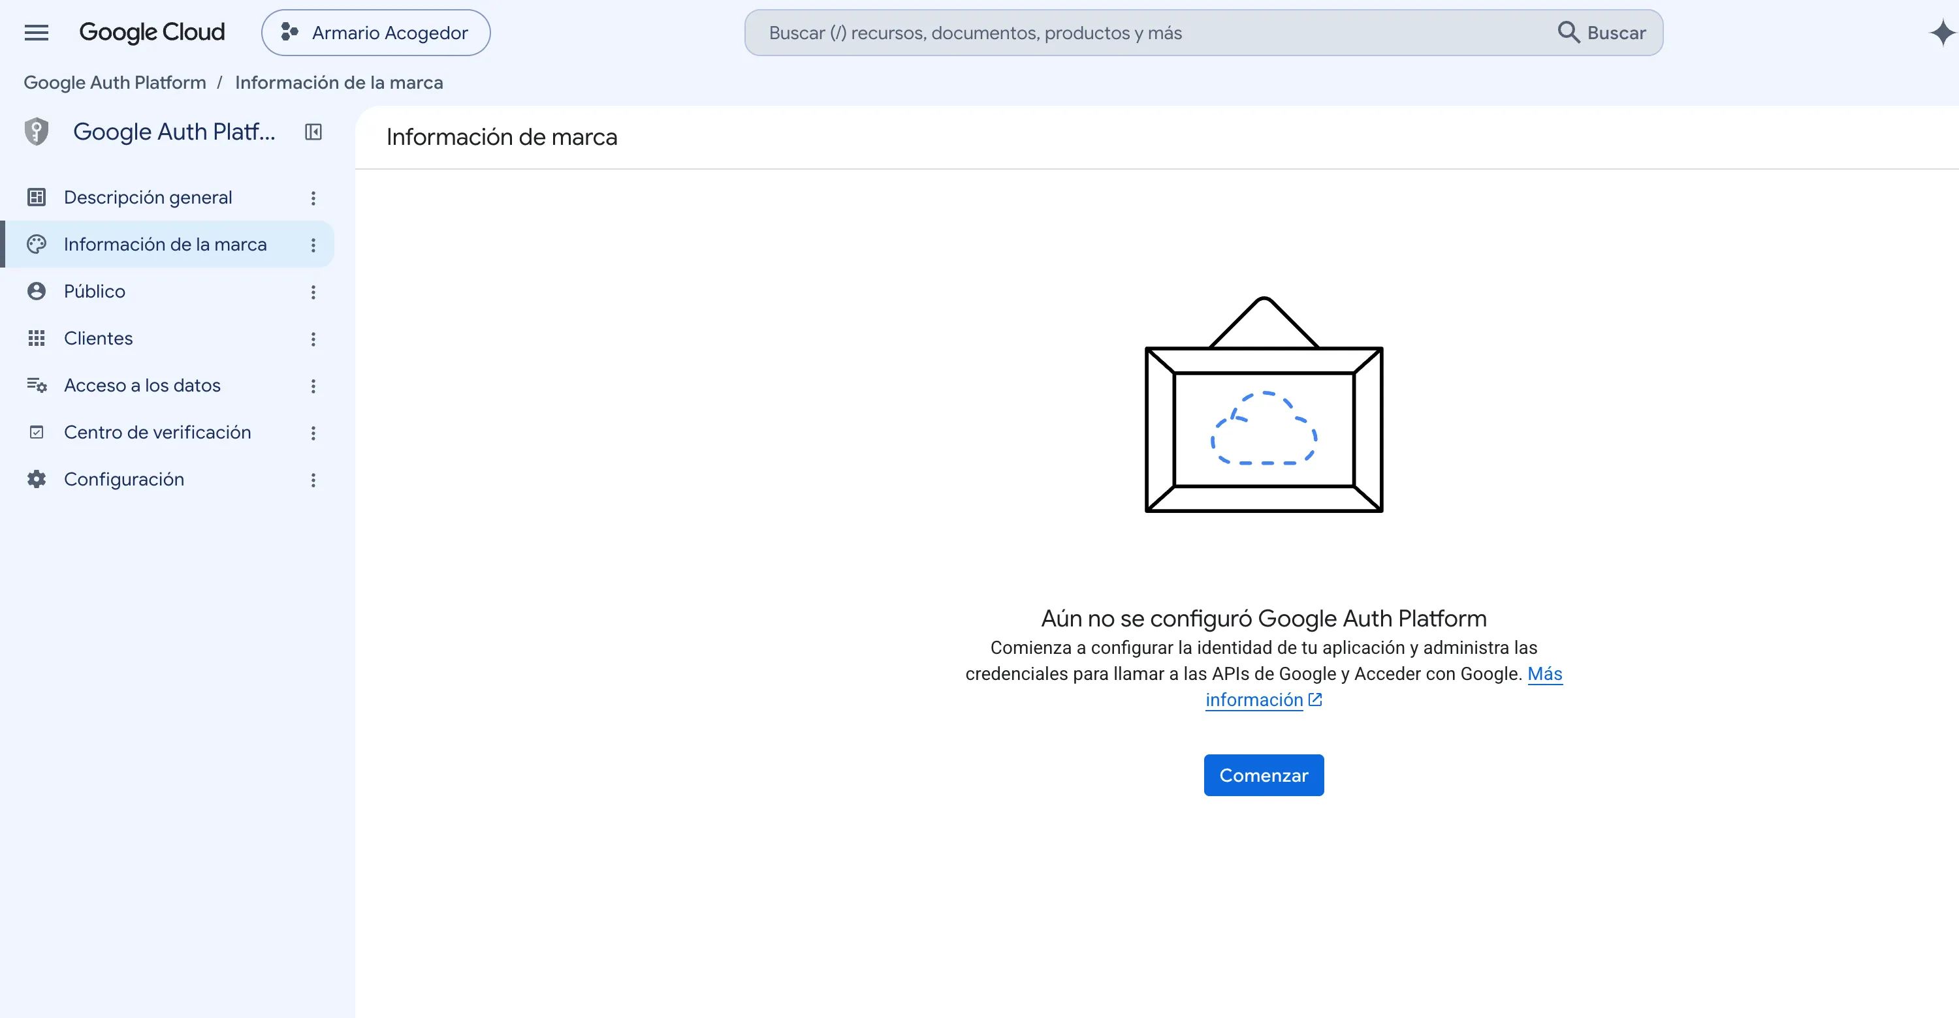Click the framed cloud illustration
Image resolution: width=1959 pixels, height=1018 pixels.
1264,404
